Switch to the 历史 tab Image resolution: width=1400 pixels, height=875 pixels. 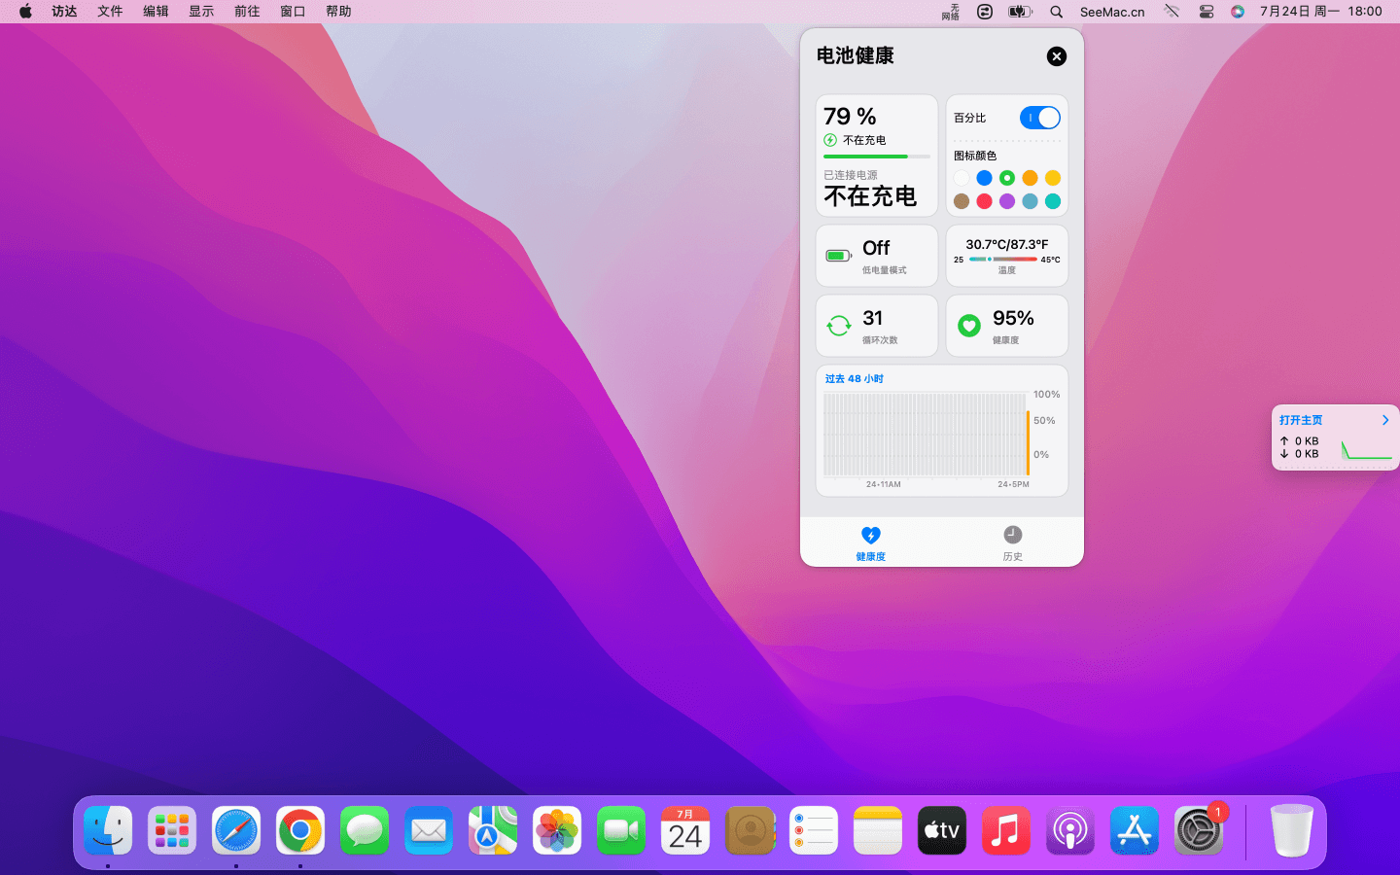point(1012,542)
